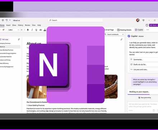The width and height of the screenshot is (158, 130).
Task: Select the Green Building Practices page
Action: [6, 50]
